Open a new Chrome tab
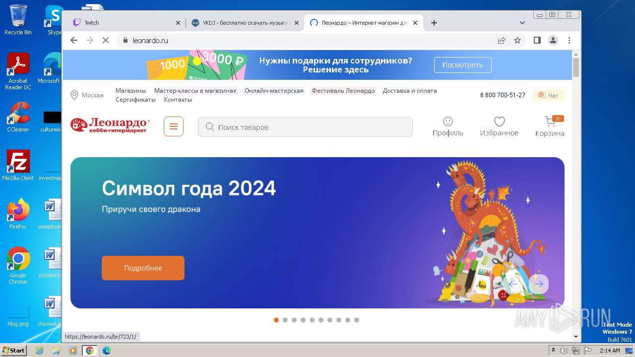Image resolution: width=635 pixels, height=357 pixels. tap(434, 23)
